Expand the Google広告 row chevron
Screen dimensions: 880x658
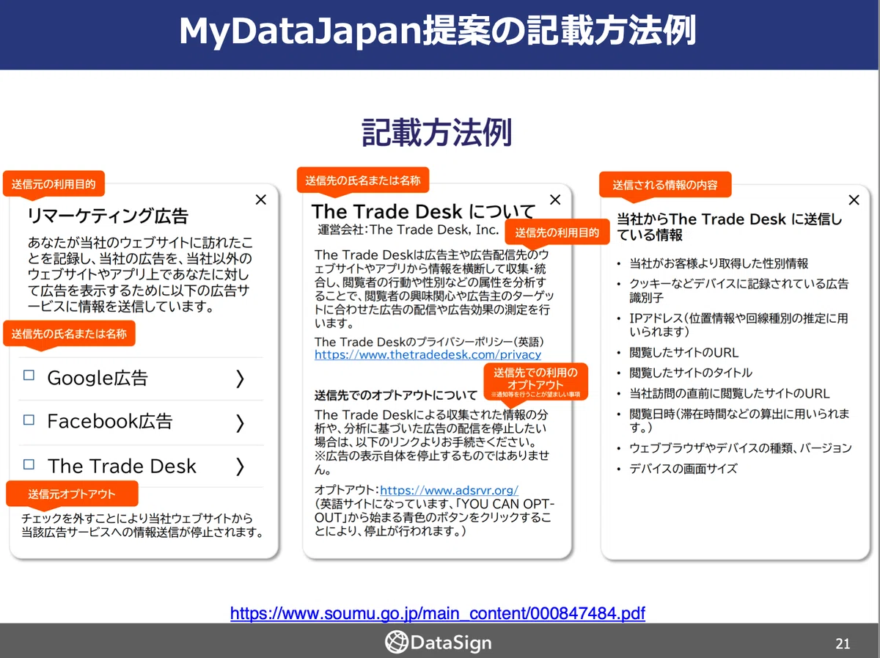pos(240,379)
